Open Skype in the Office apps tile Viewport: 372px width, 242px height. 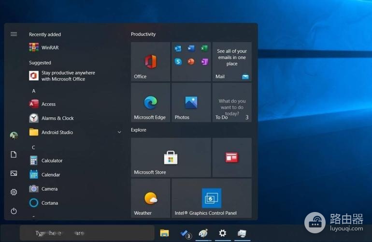[x=178, y=62]
